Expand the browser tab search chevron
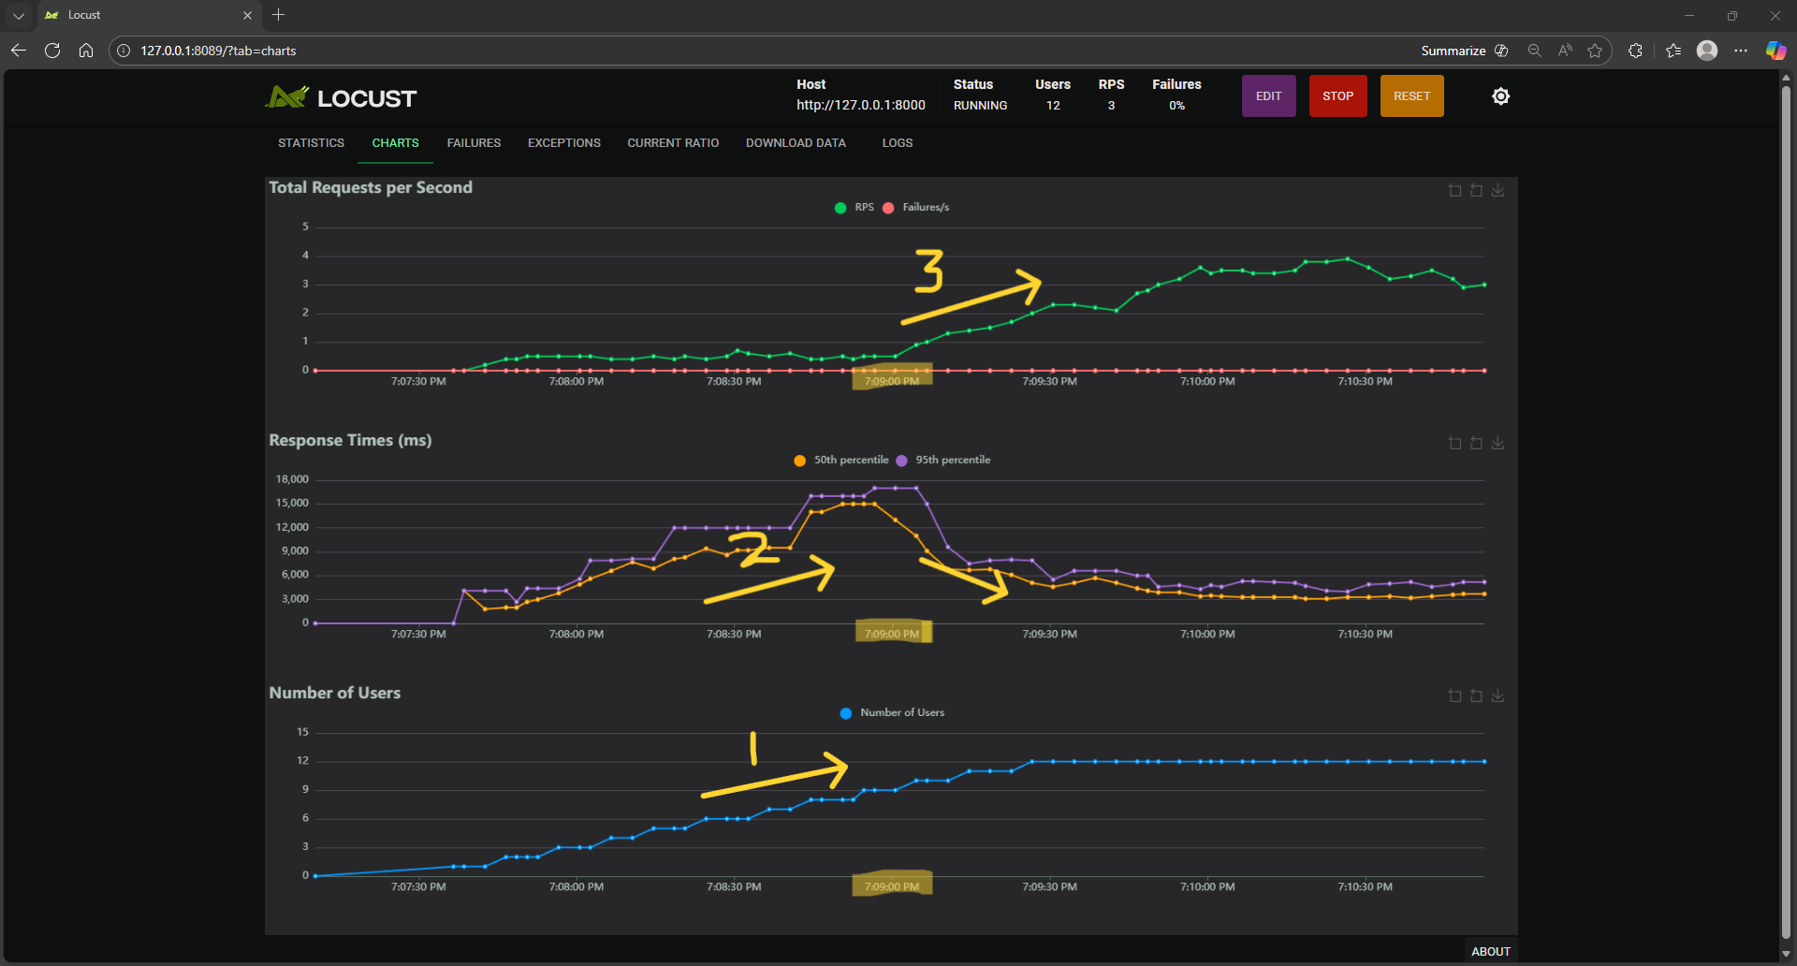 tap(19, 15)
